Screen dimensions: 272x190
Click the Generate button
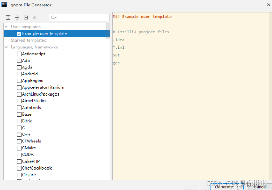227,187
